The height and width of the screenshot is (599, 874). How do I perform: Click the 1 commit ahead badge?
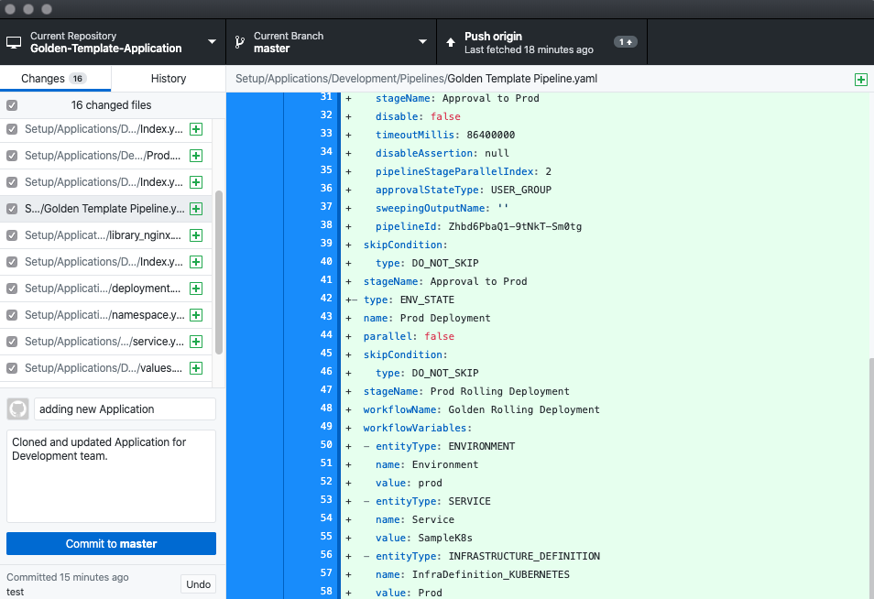[626, 42]
